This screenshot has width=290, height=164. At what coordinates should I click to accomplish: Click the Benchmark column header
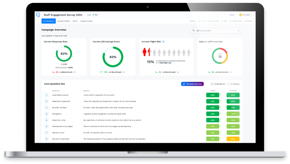(x=233, y=91)
